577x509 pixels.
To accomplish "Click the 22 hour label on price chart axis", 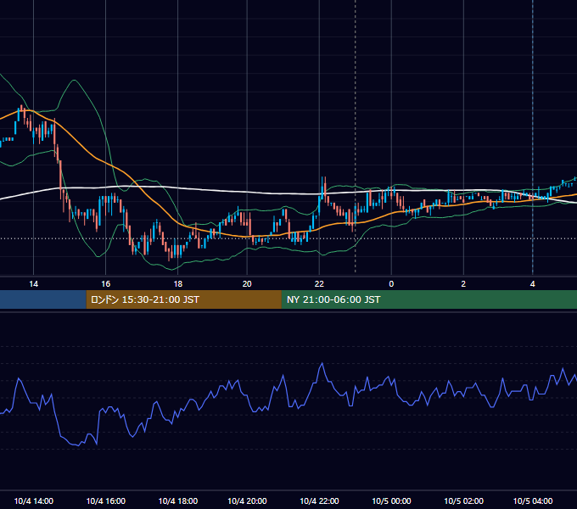I will pos(319,284).
